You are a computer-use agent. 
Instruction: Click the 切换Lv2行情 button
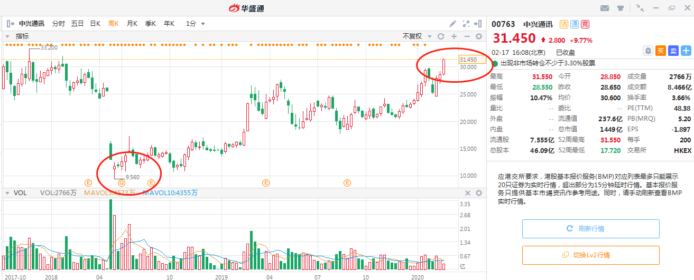coord(590,255)
